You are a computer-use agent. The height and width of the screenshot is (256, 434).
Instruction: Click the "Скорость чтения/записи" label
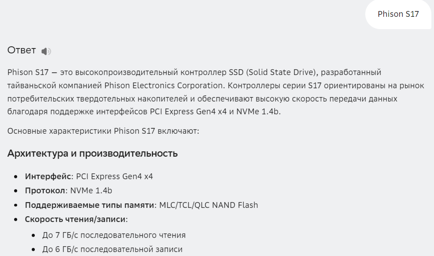tap(75, 219)
